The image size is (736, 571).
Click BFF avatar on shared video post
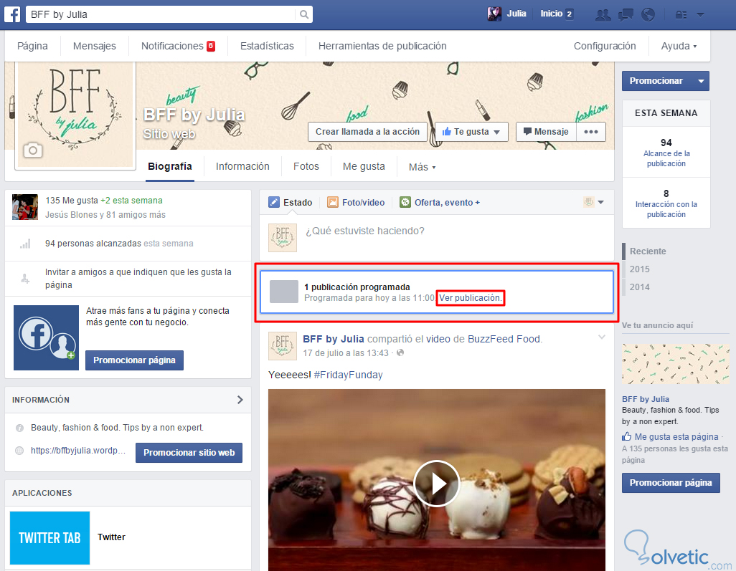coord(282,345)
